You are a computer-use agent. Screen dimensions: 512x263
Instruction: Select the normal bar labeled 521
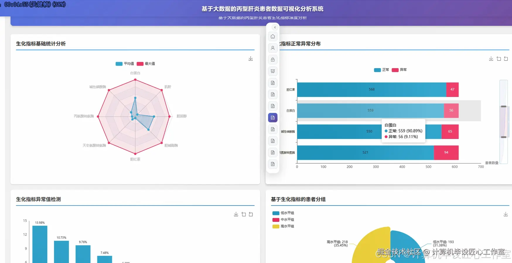click(366, 153)
